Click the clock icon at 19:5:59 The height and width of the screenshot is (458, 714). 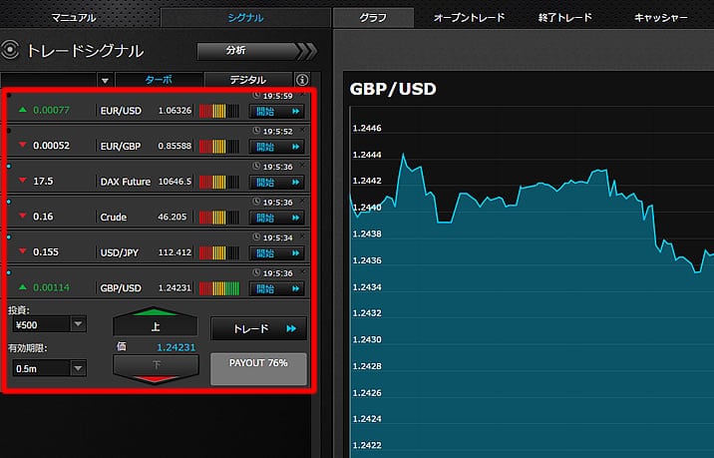(256, 95)
